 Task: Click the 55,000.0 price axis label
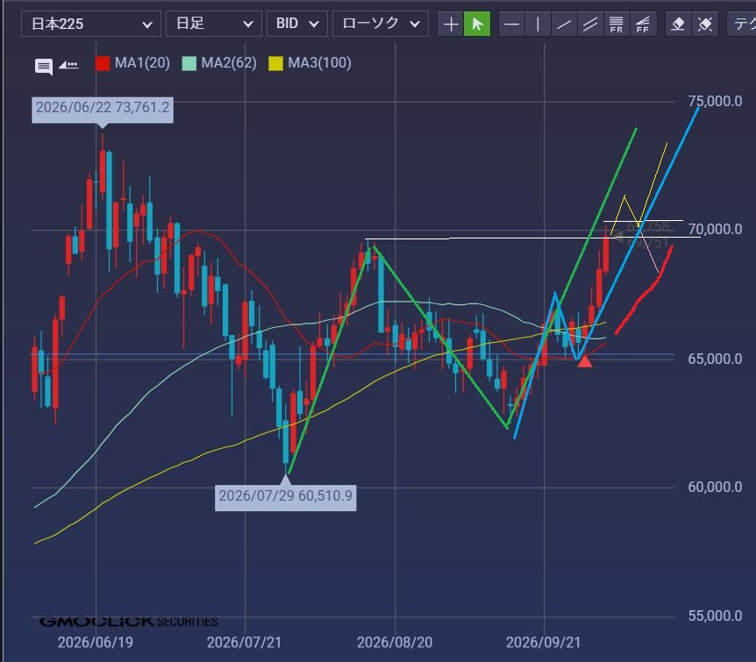pos(715,616)
